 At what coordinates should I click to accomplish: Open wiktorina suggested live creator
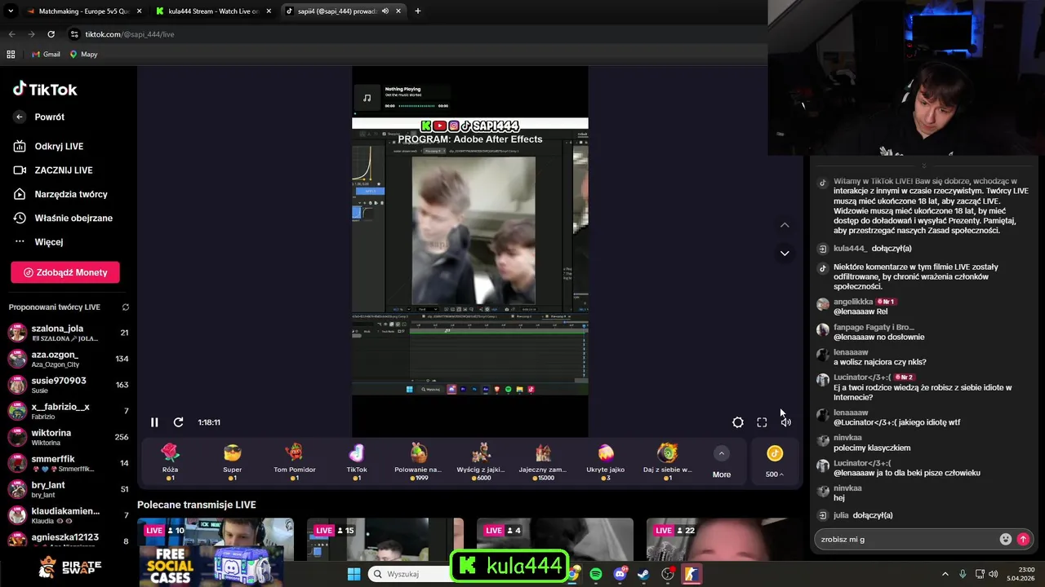69,437
